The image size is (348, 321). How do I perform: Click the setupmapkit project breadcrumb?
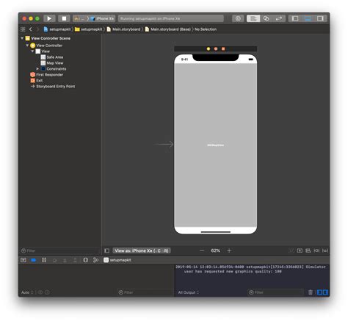(57, 29)
